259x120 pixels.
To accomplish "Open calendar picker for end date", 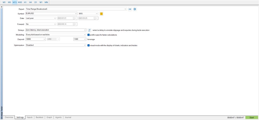I will pos(96,18).
